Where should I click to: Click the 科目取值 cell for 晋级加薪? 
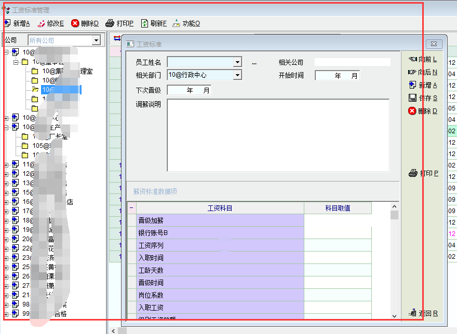click(x=338, y=221)
